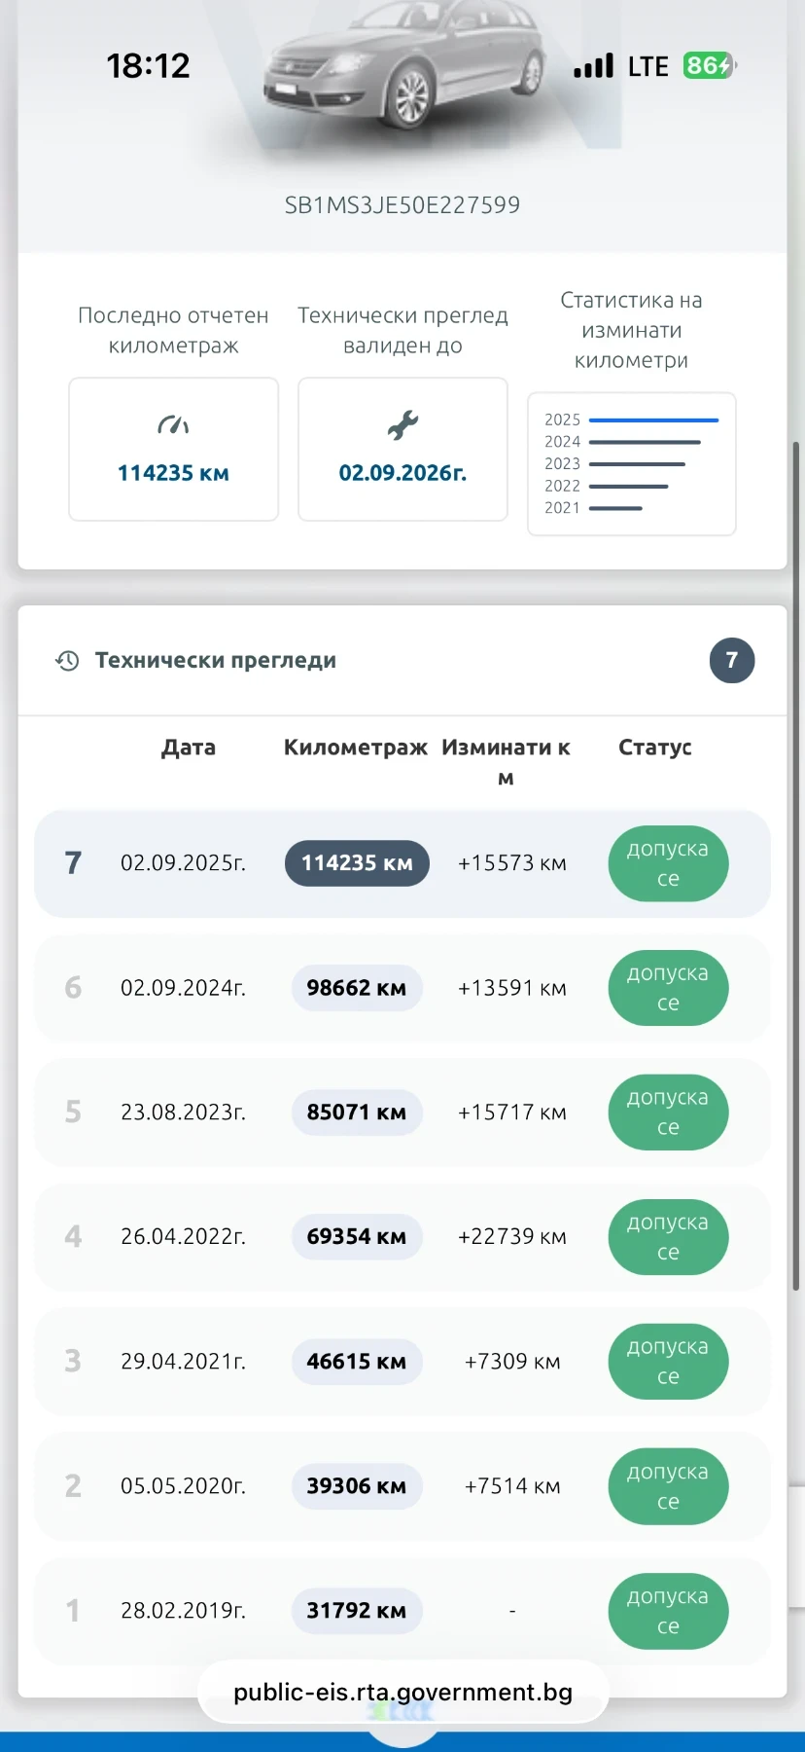Click the VIN SB1MS3JE50E227599 text
Screen dimensions: 805x1752
coord(402,205)
